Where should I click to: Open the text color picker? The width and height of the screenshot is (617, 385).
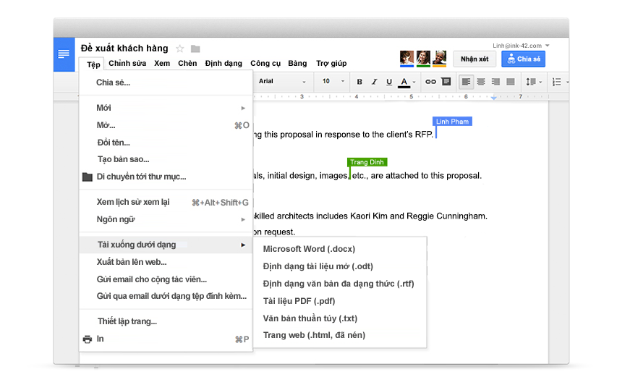click(x=405, y=82)
